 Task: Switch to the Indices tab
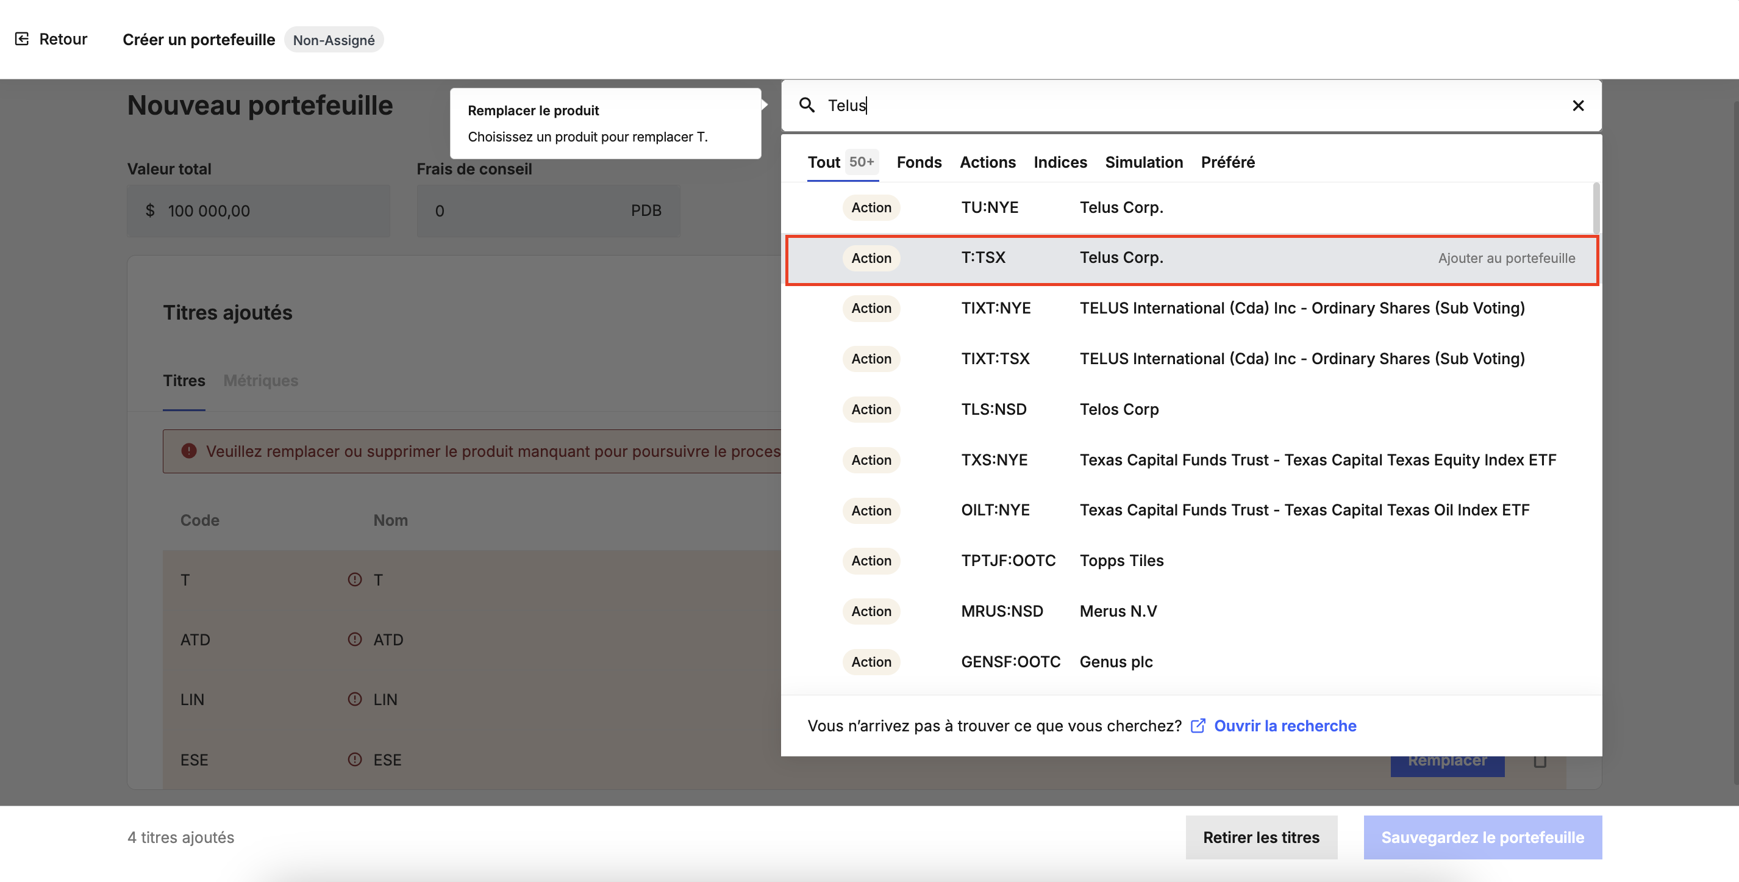pos(1060,162)
